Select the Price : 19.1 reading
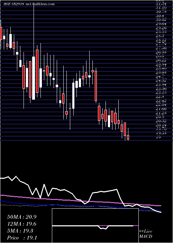 click(x=21, y=238)
